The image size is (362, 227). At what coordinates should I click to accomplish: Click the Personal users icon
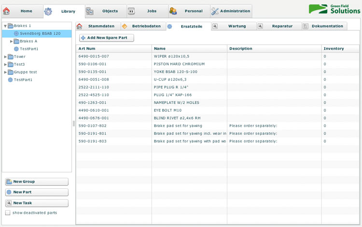tap(173, 11)
